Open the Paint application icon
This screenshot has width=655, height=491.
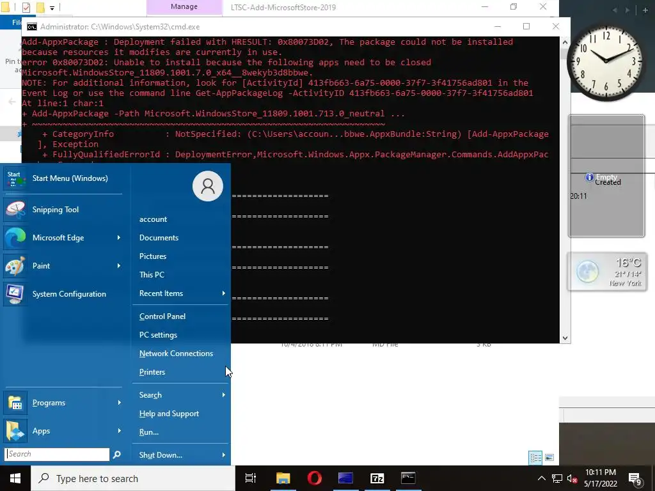15,265
